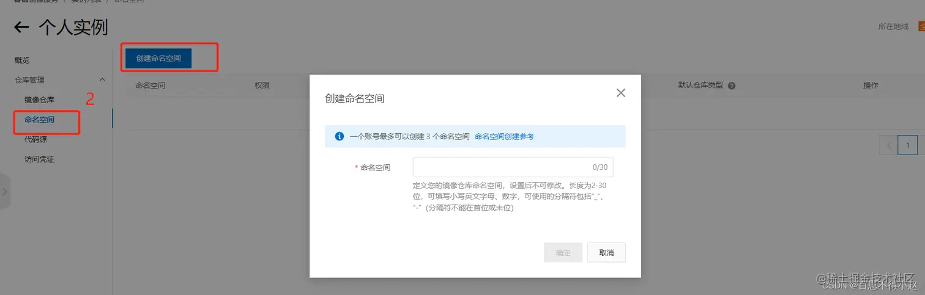This screenshot has width=925, height=295.
Task: Click the 取消 button in the dialog
Action: click(606, 252)
